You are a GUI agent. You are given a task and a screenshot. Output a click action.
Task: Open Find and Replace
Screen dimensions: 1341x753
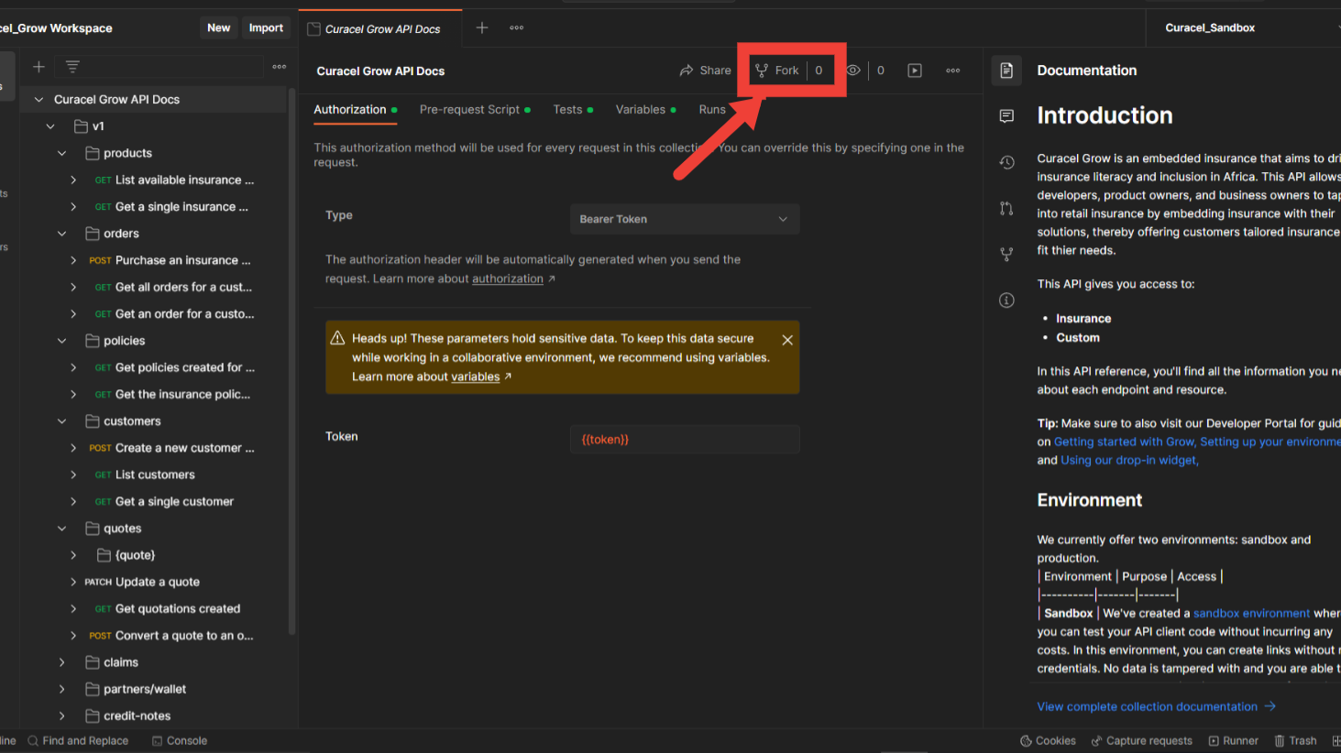pos(78,741)
